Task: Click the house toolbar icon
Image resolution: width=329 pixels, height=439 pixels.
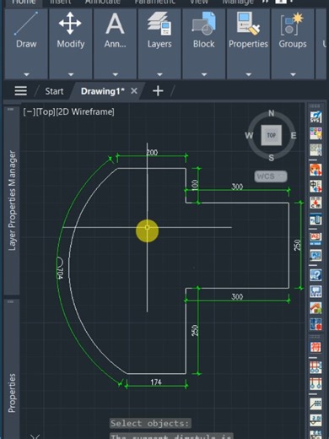Action: coord(316,308)
